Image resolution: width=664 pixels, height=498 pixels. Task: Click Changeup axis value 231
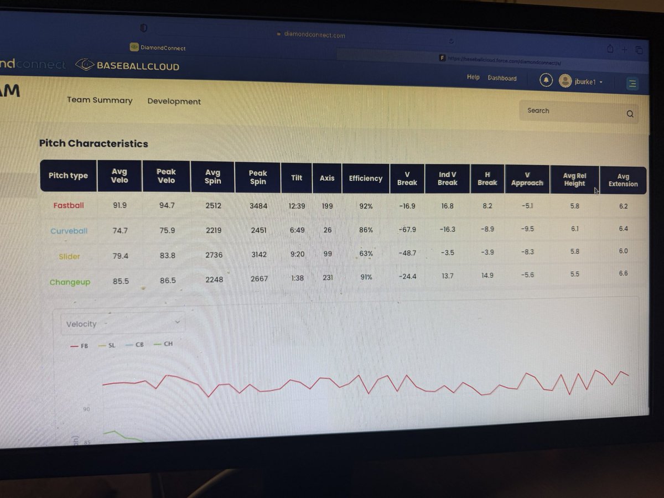coord(328,277)
